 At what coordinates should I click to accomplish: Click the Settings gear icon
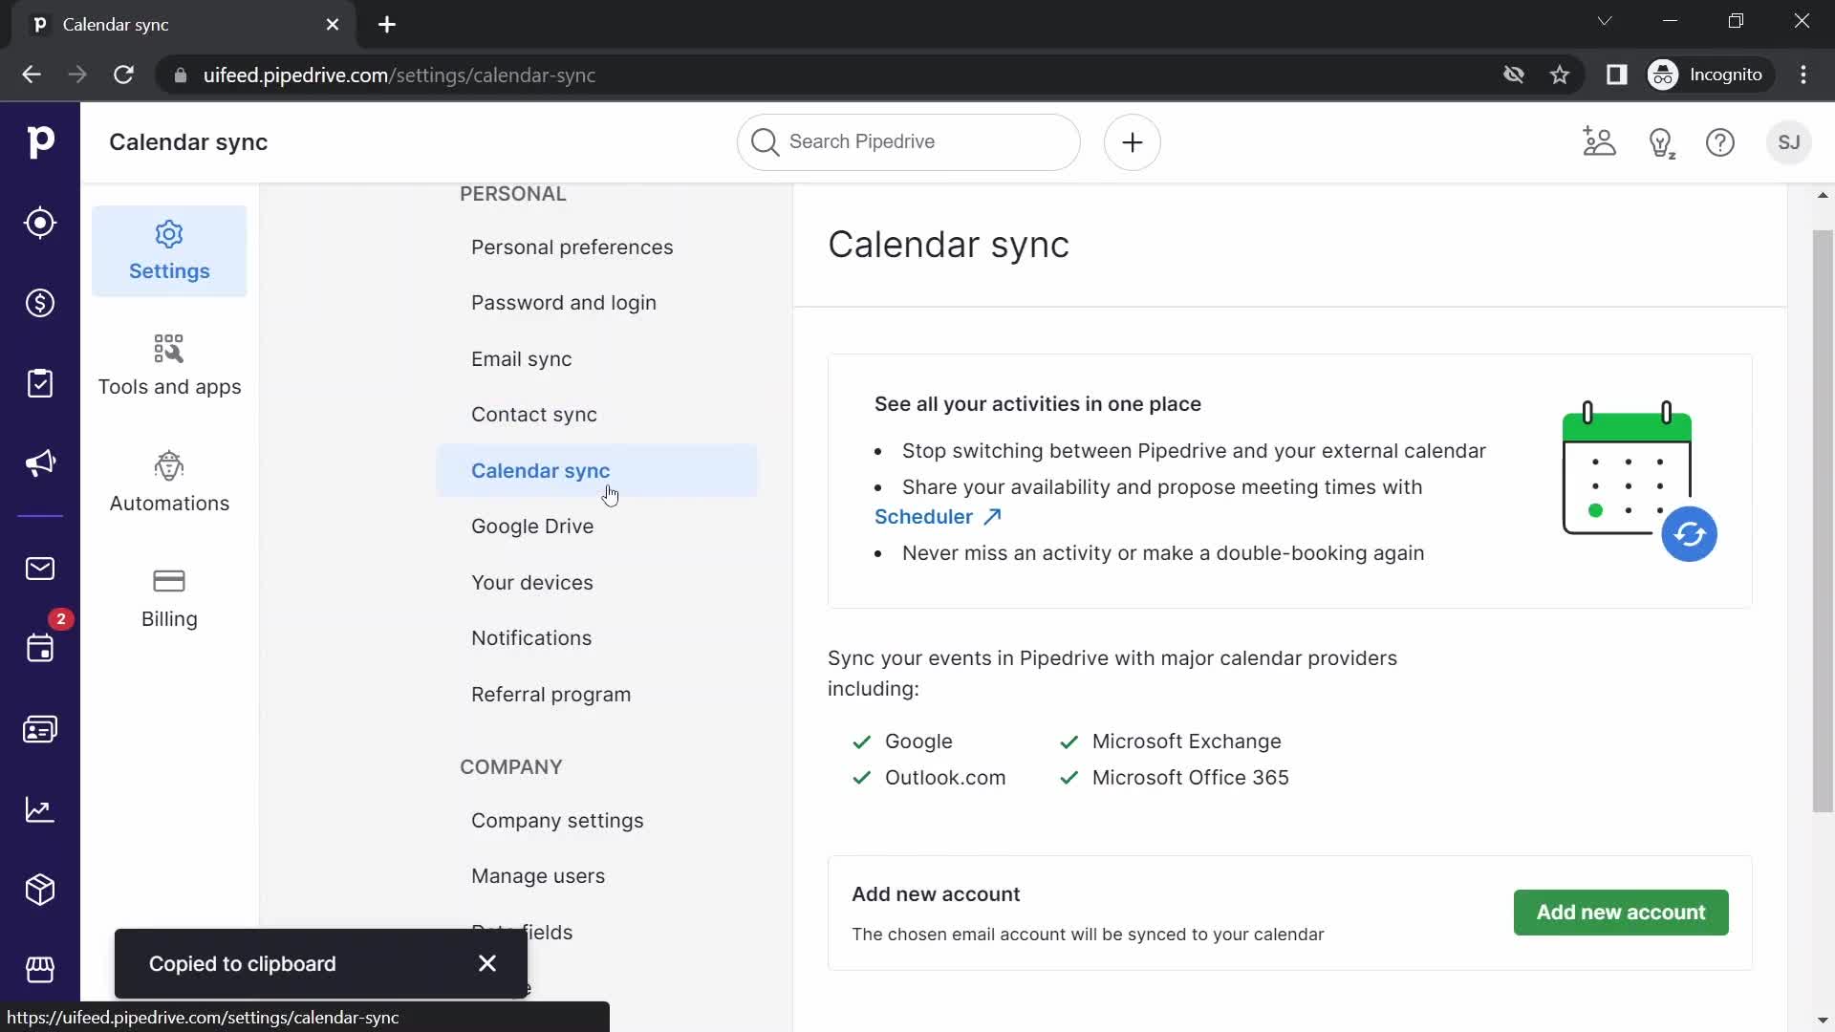(x=167, y=234)
